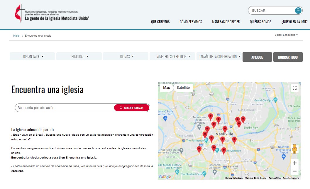Expand the Ministerios Ofrecidos dropdown
The image size is (310, 189).
pos(173,57)
